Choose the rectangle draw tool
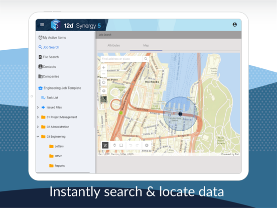The height and width of the screenshot is (208, 277). pos(121,145)
